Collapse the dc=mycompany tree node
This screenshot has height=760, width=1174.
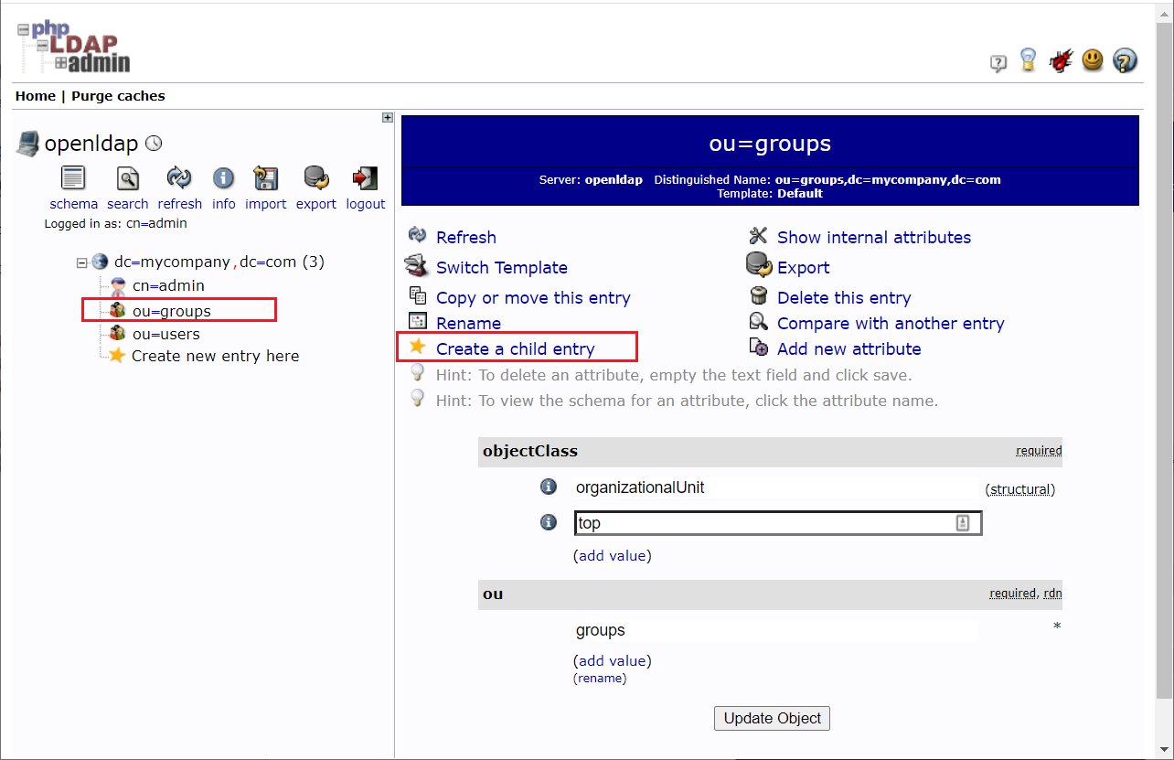(x=82, y=262)
